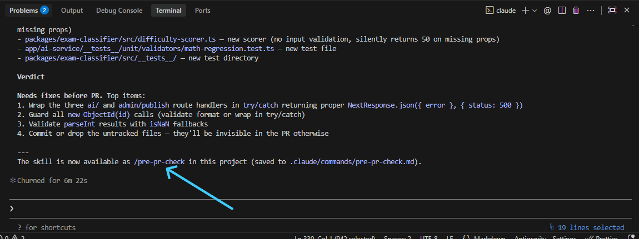
Task: Click the "missing props)" top line
Action: point(44,30)
